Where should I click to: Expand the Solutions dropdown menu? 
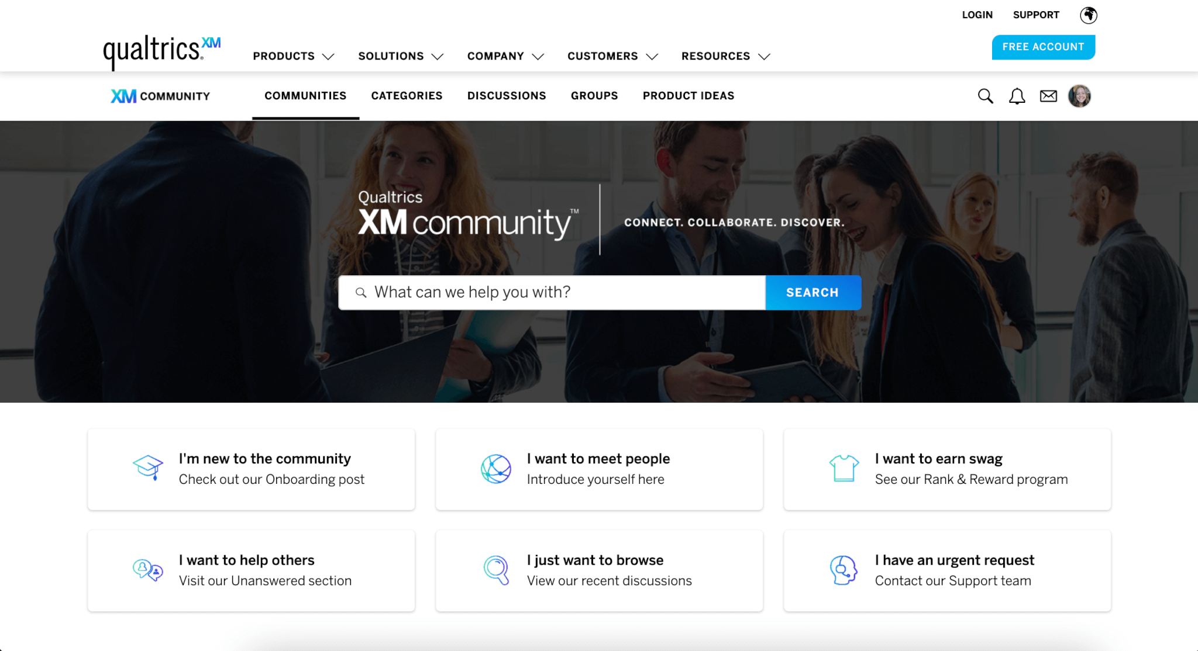pos(401,56)
